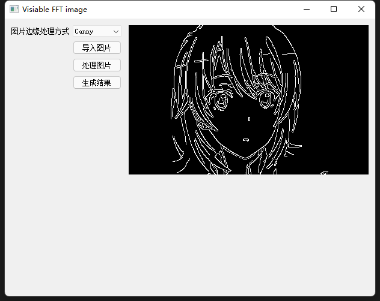This screenshot has height=301, width=380.
Task: Click the 生成结果 generate result button
Action: click(x=97, y=83)
